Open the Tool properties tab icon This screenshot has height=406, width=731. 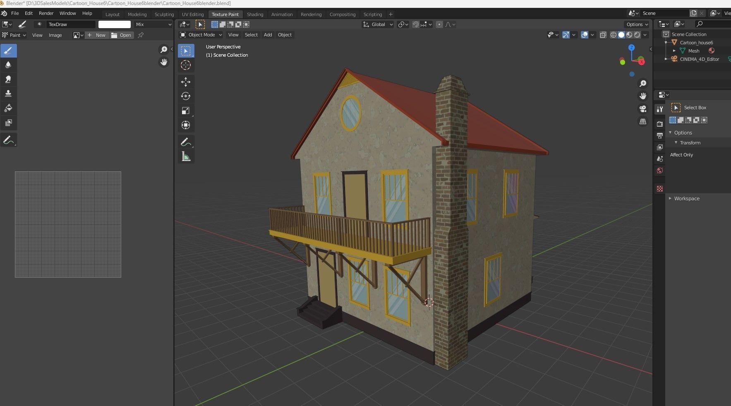coord(660,109)
